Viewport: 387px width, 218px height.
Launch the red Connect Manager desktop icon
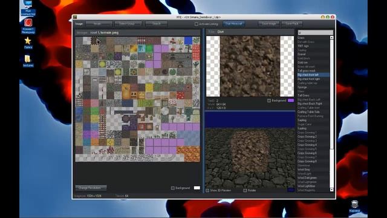(28, 26)
